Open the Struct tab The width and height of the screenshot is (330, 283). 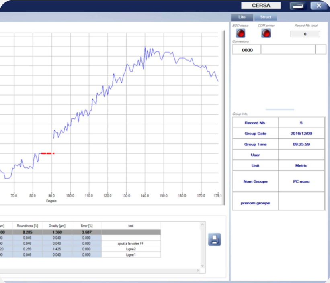(x=266, y=17)
